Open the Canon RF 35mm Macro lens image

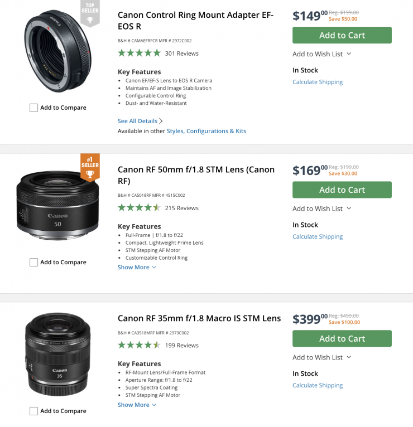tap(57, 354)
